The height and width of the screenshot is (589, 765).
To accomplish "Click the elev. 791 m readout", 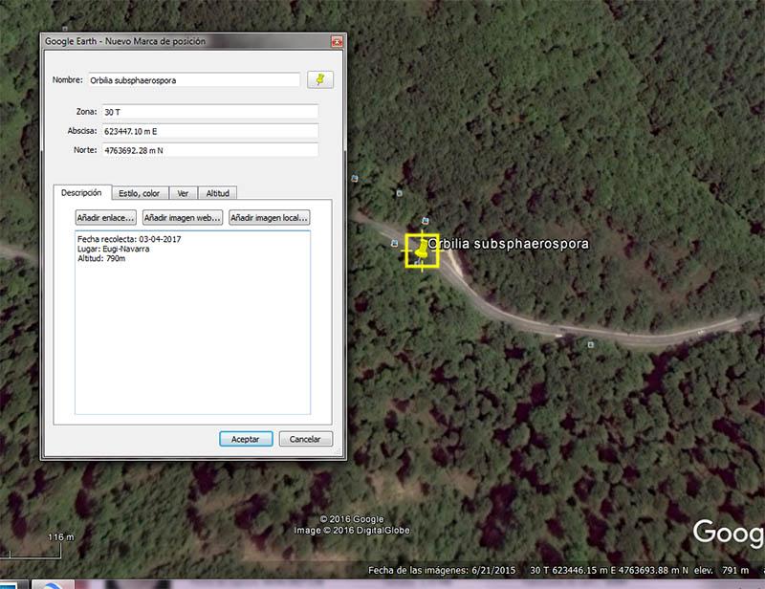I will [x=721, y=570].
